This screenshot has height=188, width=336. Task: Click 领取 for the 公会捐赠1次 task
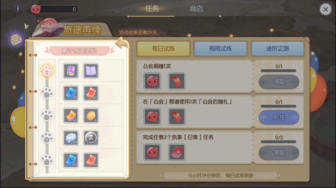pyautogui.click(x=279, y=82)
